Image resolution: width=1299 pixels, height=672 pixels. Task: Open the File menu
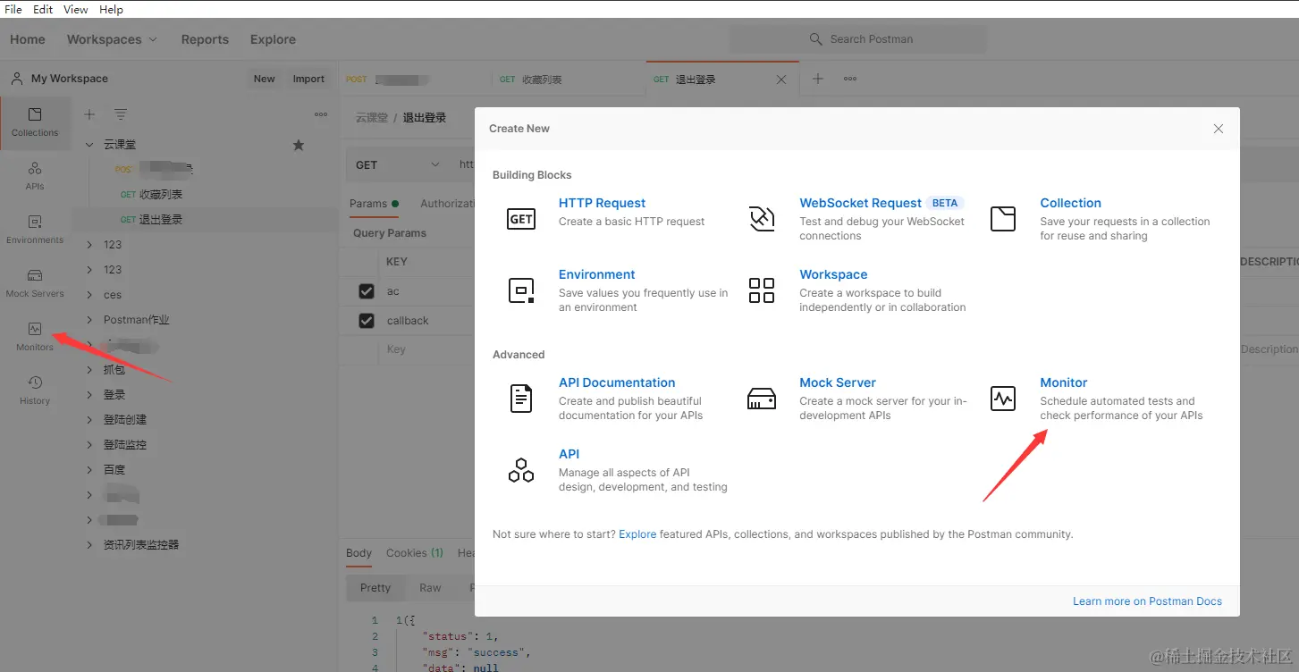pyautogui.click(x=13, y=9)
